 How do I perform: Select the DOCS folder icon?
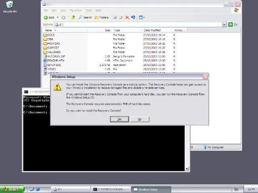pyautogui.click(x=45, y=35)
